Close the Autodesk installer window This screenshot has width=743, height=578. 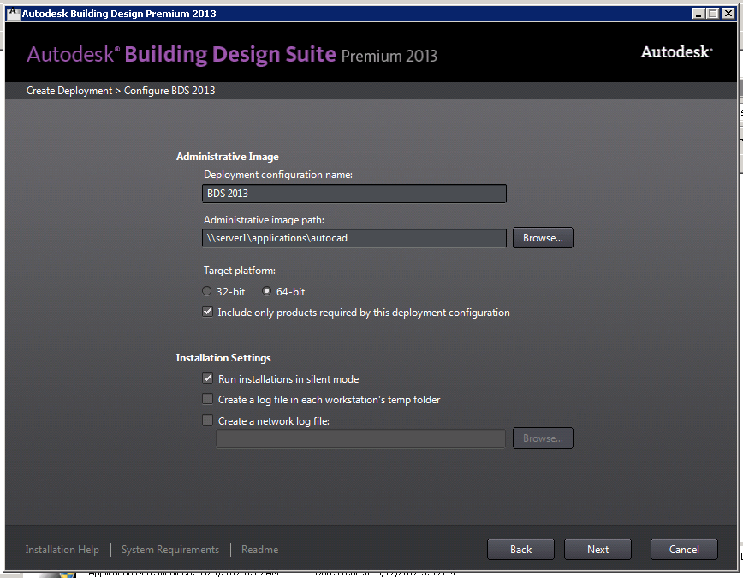[728, 14]
